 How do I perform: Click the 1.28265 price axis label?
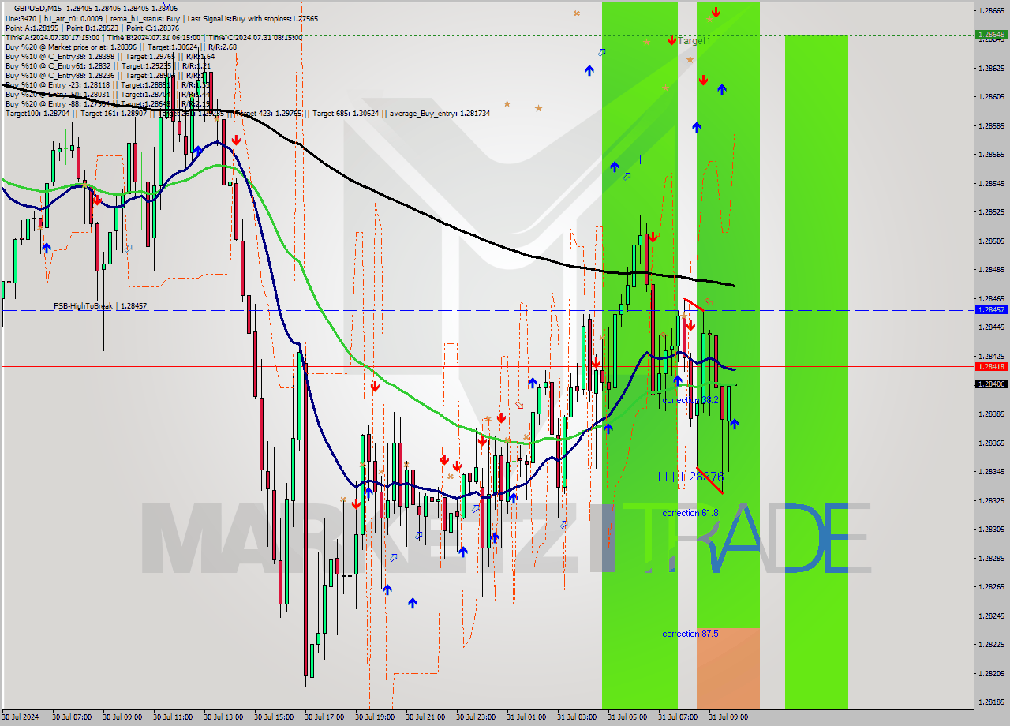click(x=991, y=586)
